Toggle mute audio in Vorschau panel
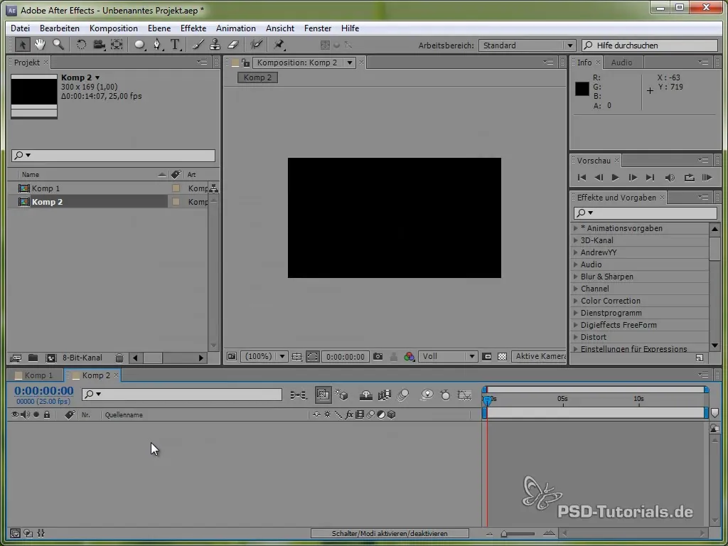This screenshot has height=546, width=728. pos(670,177)
